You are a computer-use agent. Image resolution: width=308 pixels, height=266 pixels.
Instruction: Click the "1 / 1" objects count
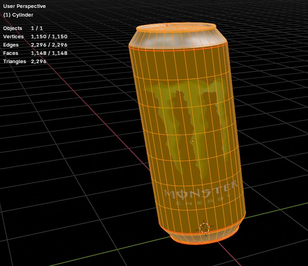pos(37,28)
